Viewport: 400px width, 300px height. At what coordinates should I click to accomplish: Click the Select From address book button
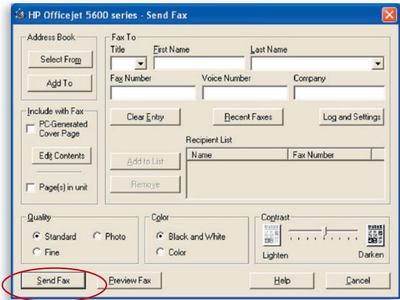click(60, 59)
